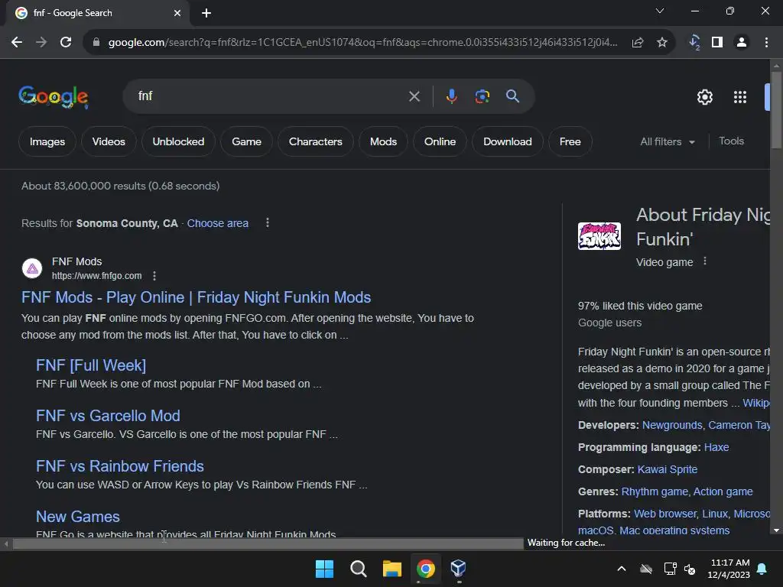The width and height of the screenshot is (783, 587).
Task: Go back to the previous page
Action: pyautogui.click(x=17, y=43)
